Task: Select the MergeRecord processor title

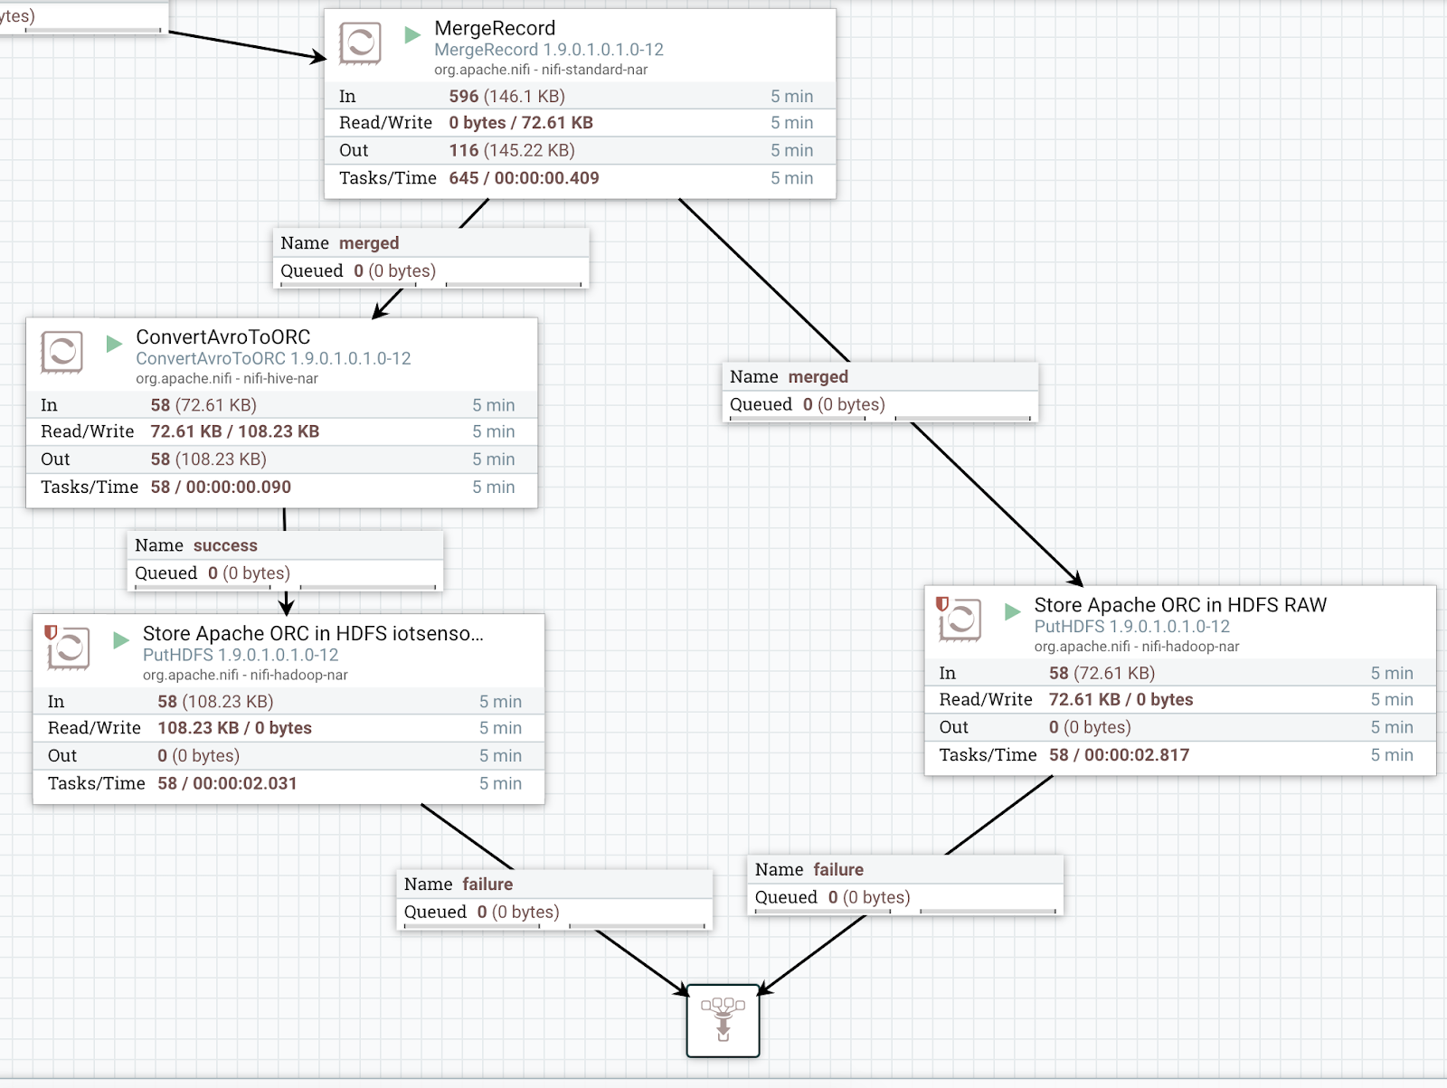Action: click(495, 28)
